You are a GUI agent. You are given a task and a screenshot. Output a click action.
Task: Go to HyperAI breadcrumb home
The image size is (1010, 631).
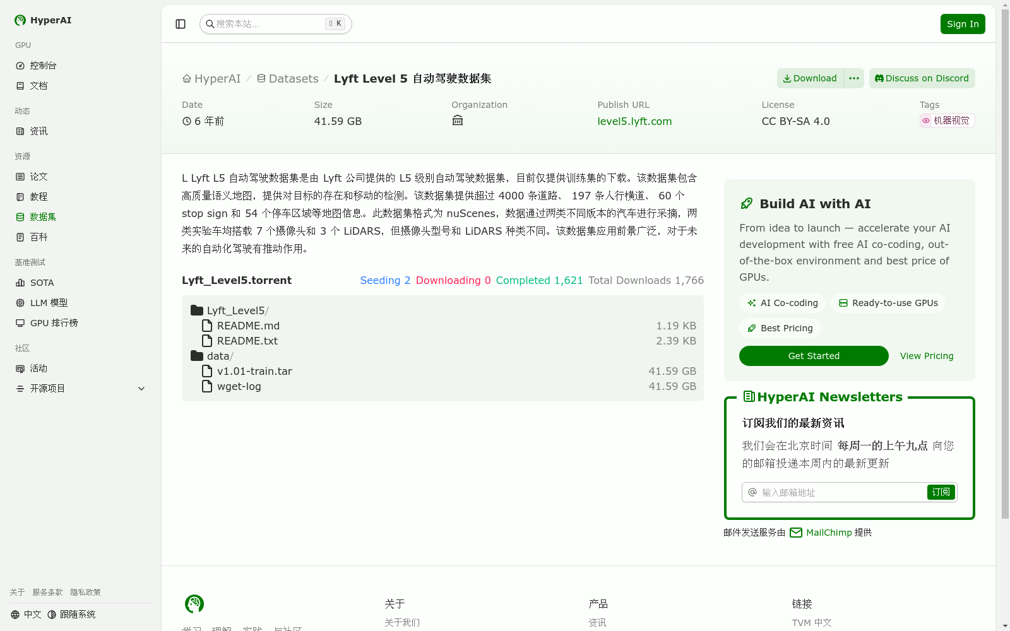click(x=211, y=79)
